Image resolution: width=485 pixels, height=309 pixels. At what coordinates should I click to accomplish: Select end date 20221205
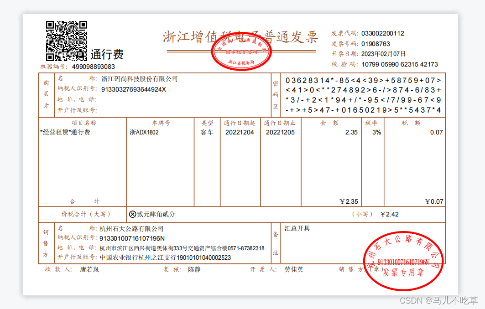(280, 133)
